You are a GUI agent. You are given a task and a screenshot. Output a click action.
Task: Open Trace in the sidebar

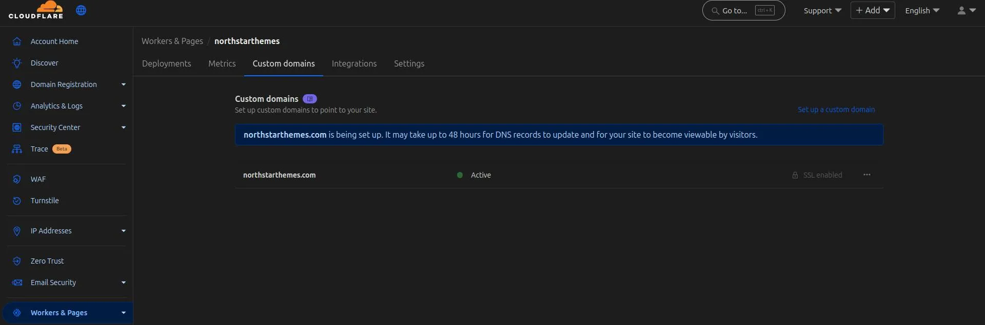(39, 149)
